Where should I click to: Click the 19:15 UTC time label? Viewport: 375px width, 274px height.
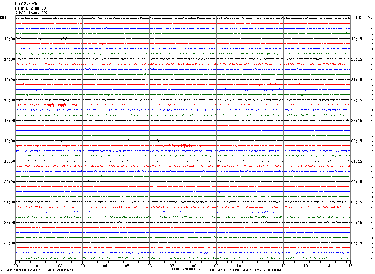[357, 39]
